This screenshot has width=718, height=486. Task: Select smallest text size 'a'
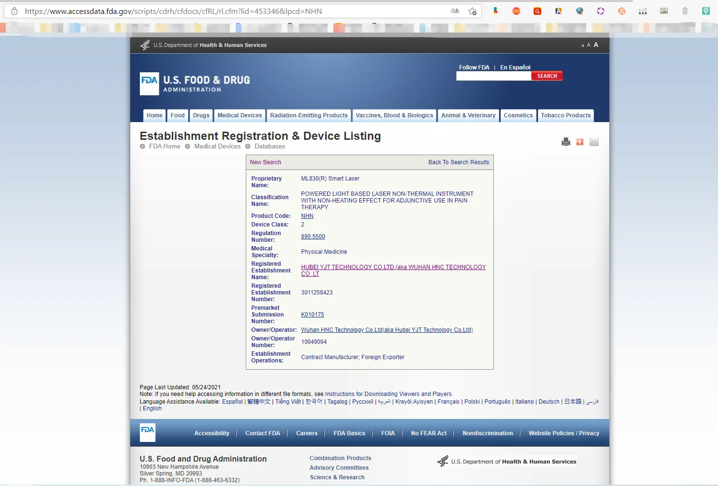582,45
